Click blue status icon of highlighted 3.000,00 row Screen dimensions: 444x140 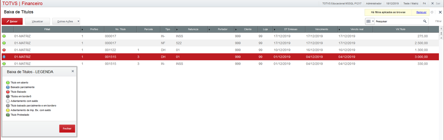click(4, 57)
